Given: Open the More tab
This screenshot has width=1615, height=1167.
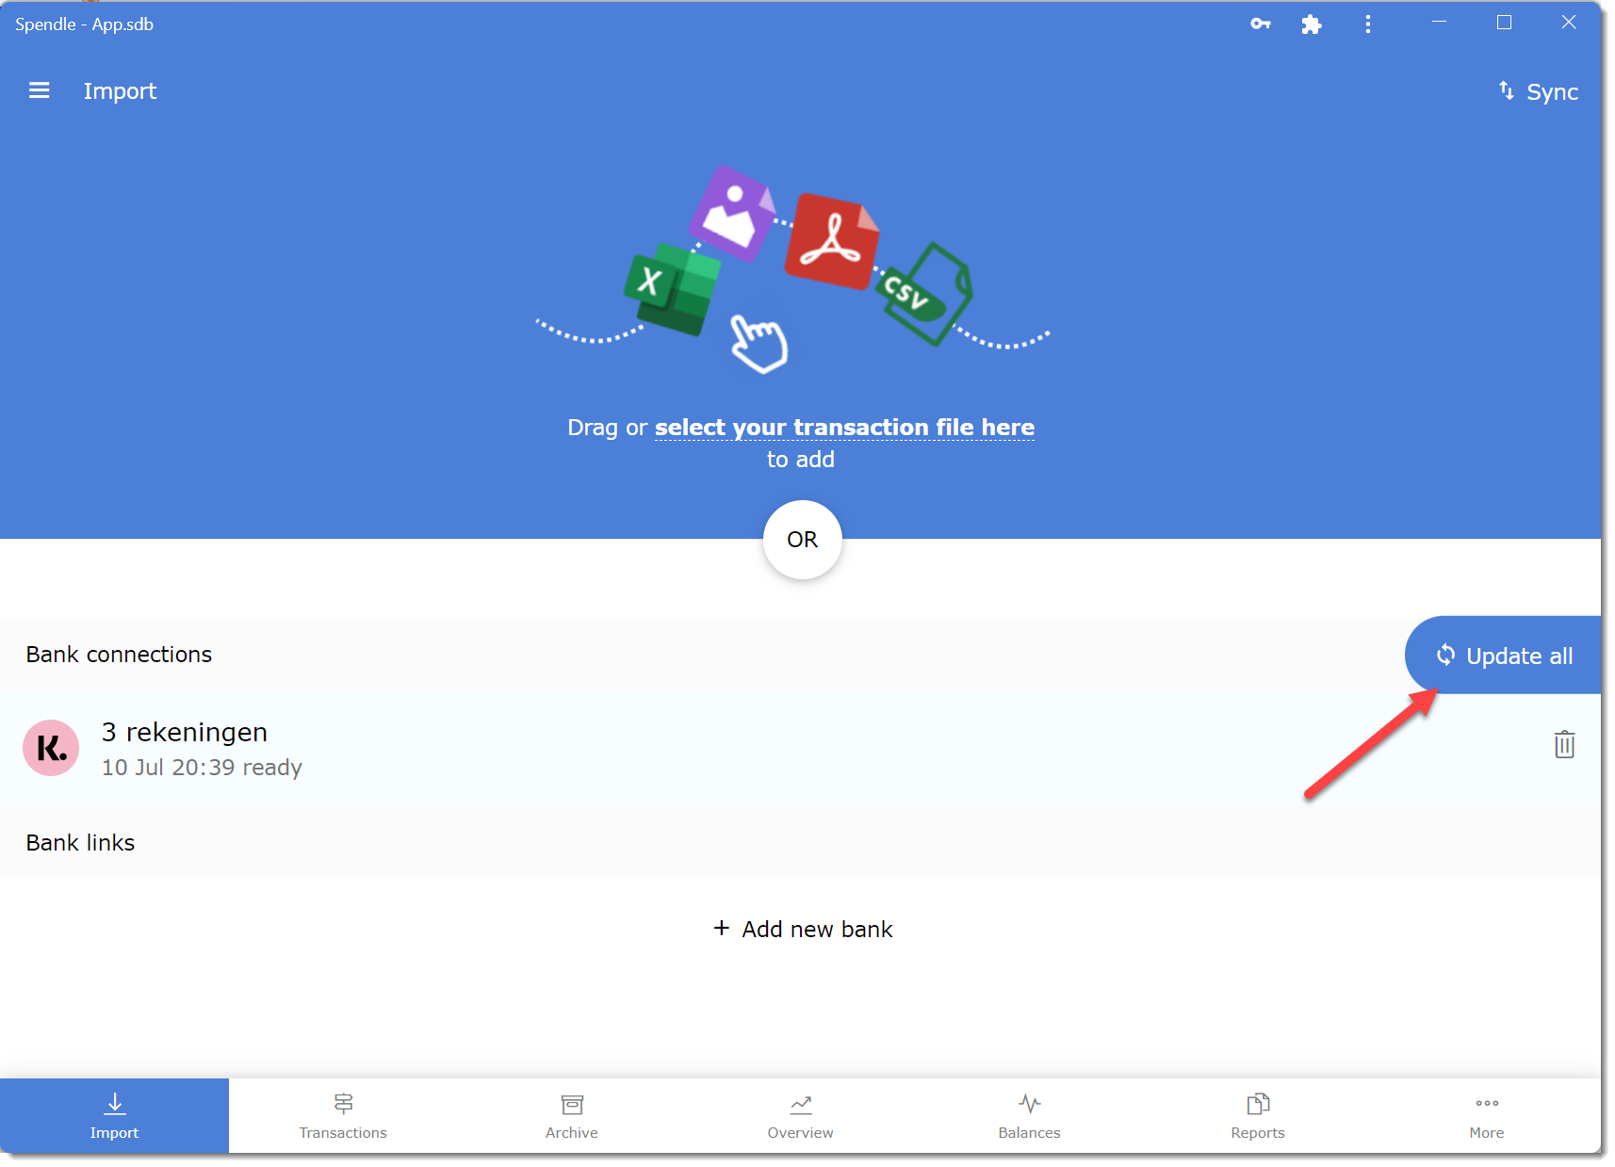Looking at the screenshot, I should click(1486, 1116).
